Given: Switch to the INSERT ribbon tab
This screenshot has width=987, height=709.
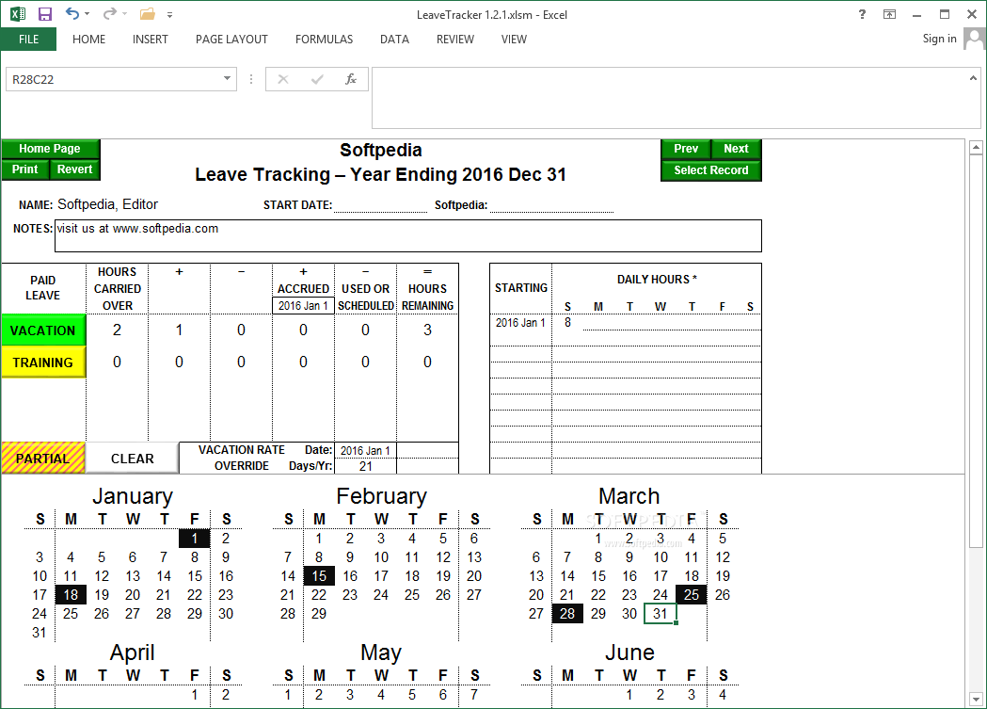Looking at the screenshot, I should pyautogui.click(x=150, y=39).
